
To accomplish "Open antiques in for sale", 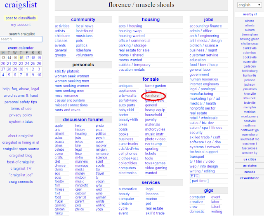I will pyautogui.click(x=125, y=86).
